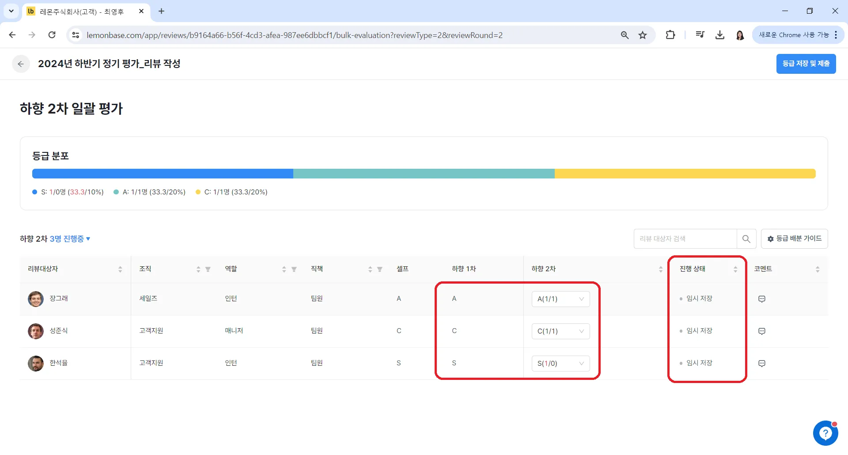Screen dimensions: 848x455
Task: Open grade dropdown S(1/0) for 한석율
Action: point(561,364)
